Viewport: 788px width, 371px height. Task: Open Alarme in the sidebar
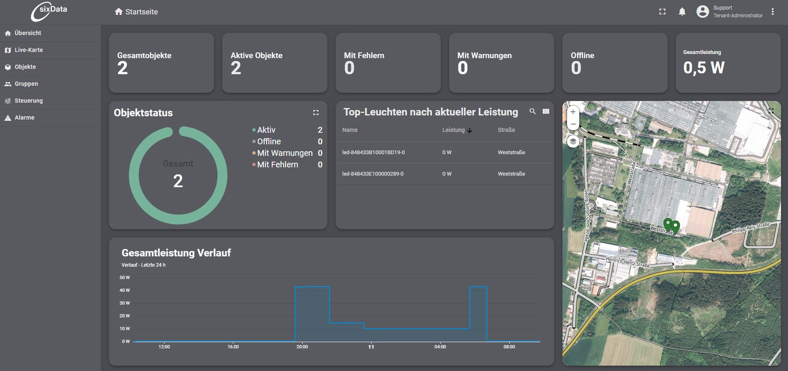pos(50,118)
